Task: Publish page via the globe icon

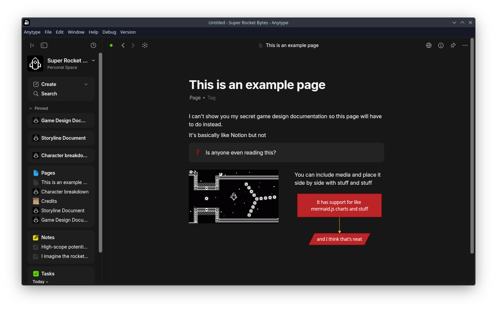Action: point(428,45)
